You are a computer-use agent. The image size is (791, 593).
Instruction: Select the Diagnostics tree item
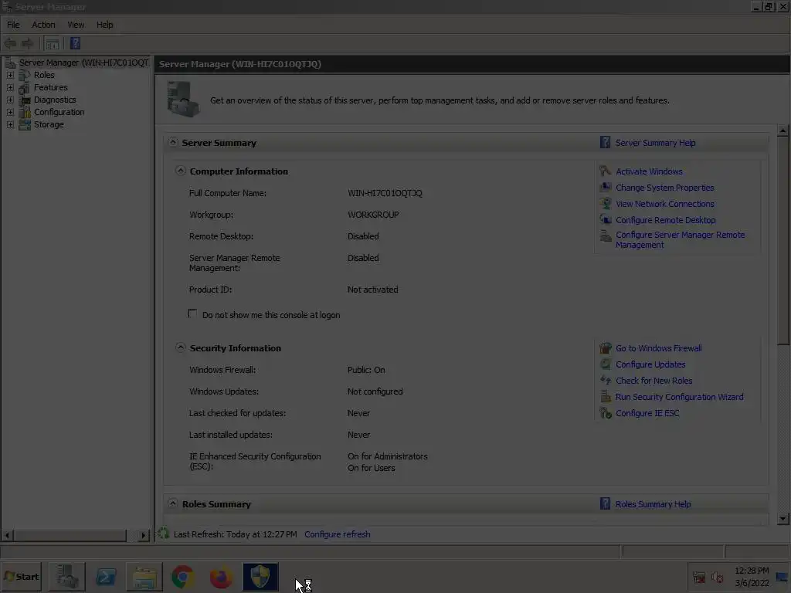pos(55,100)
